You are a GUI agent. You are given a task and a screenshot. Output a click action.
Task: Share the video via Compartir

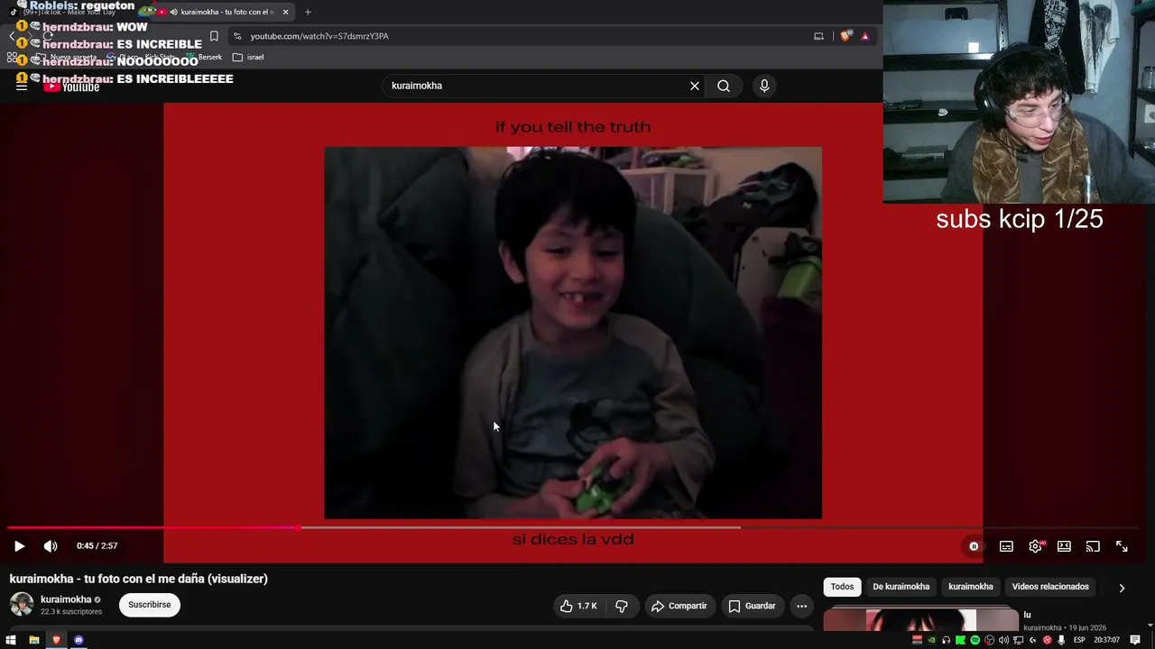click(679, 606)
